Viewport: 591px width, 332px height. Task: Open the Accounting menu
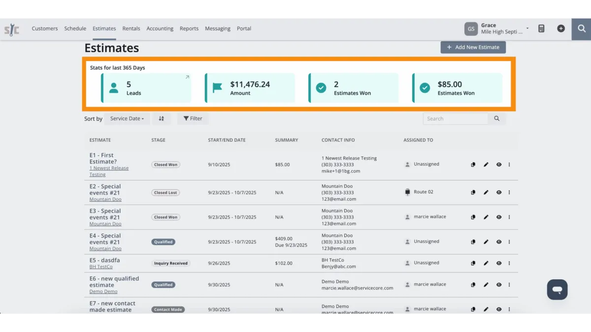point(160,29)
